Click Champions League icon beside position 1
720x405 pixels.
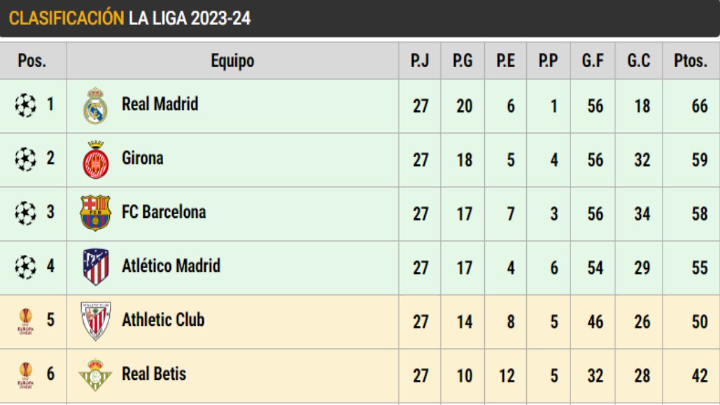click(x=25, y=106)
